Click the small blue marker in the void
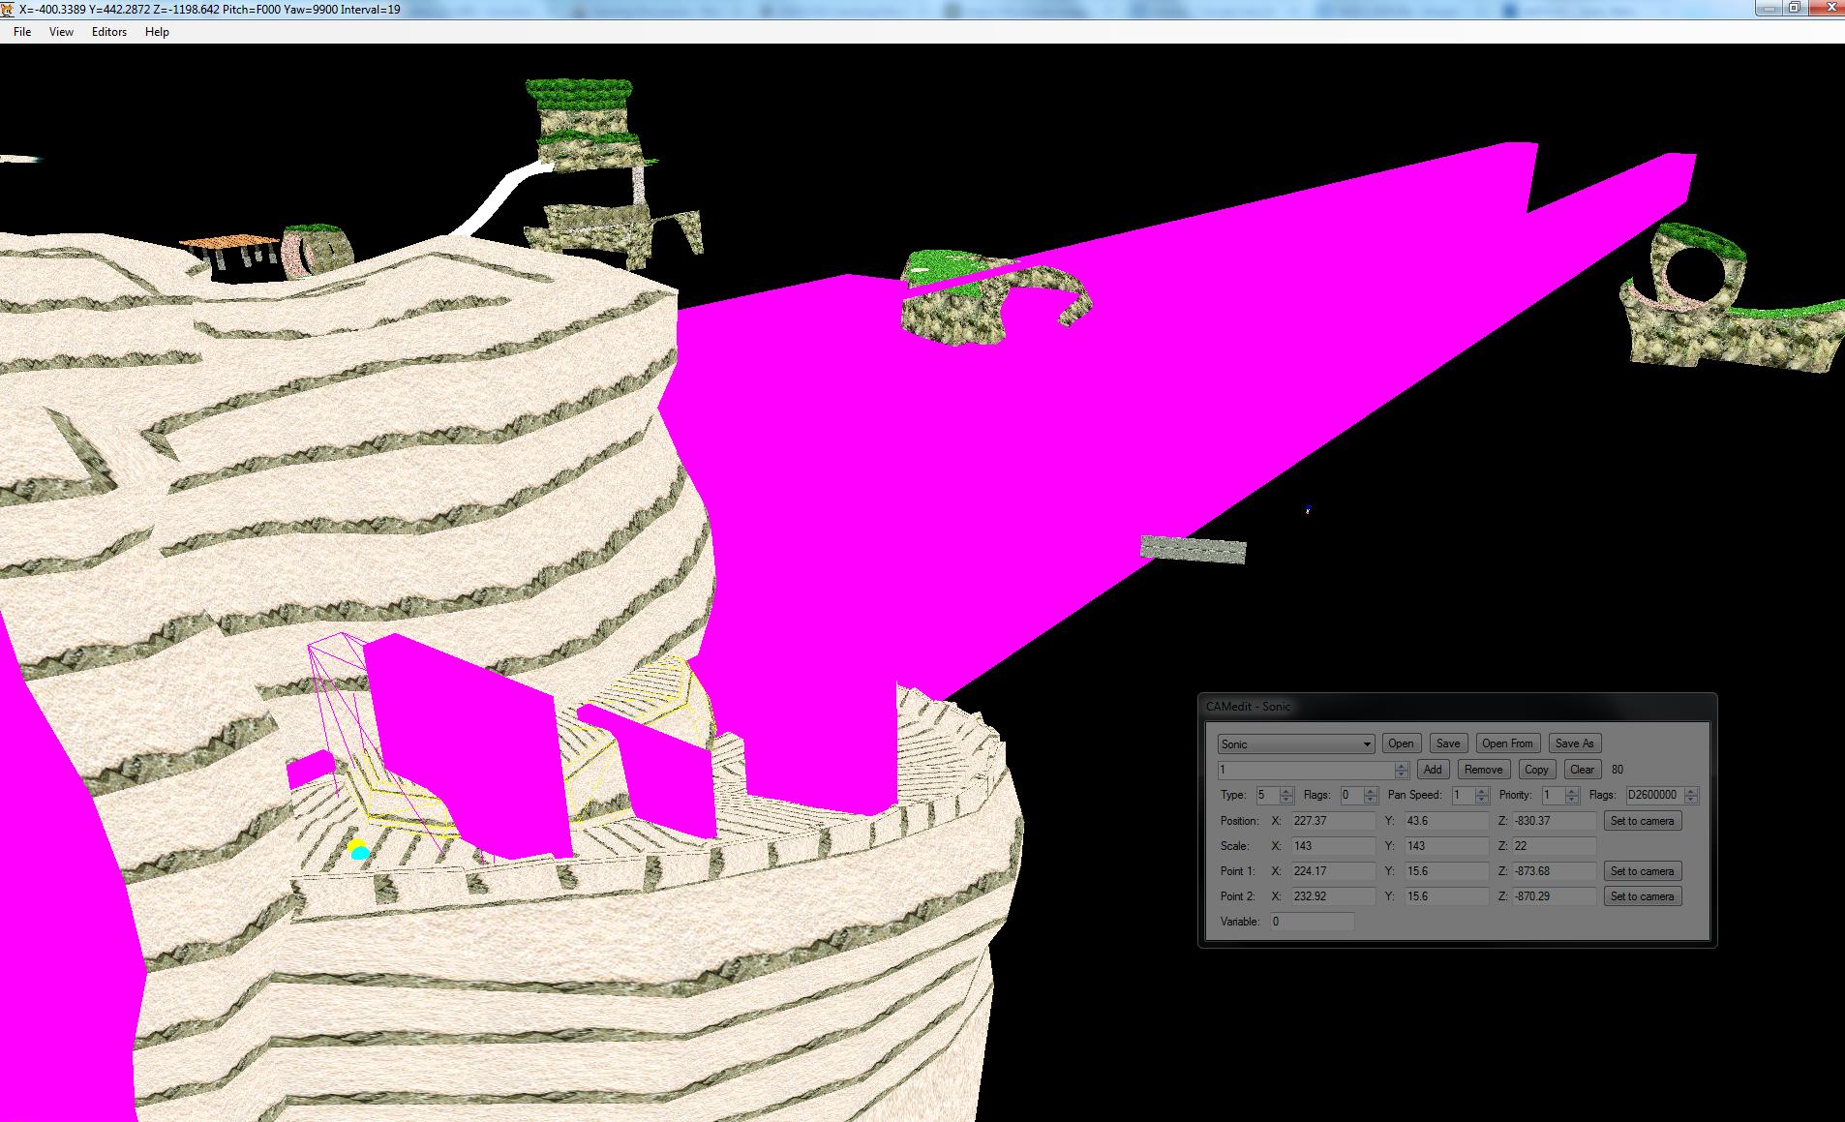Image resolution: width=1845 pixels, height=1122 pixels. (1308, 508)
